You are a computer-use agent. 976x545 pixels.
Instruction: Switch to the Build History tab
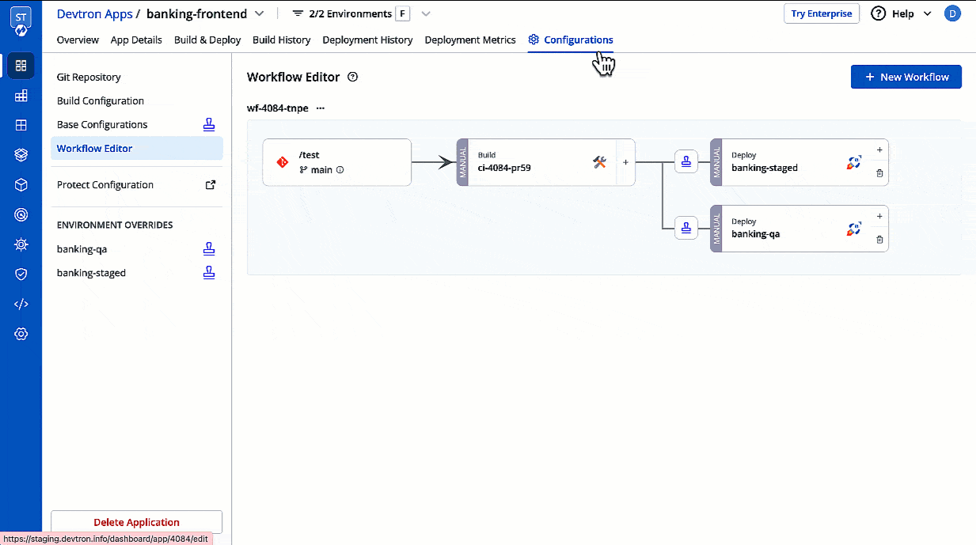(x=281, y=40)
